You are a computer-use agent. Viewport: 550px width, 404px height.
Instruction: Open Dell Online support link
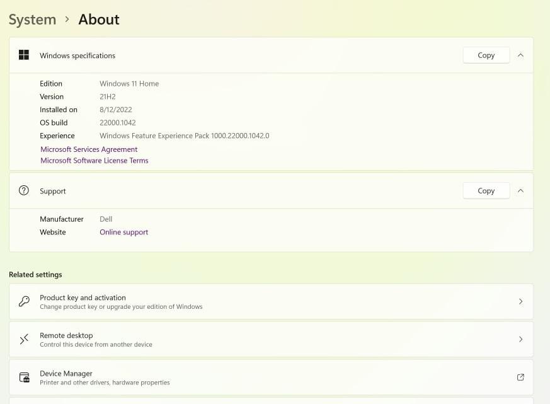[124, 232]
